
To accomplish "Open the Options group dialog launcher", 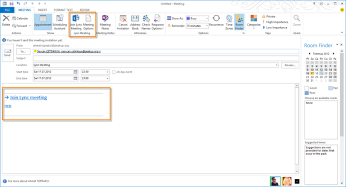I will [x=243, y=33].
